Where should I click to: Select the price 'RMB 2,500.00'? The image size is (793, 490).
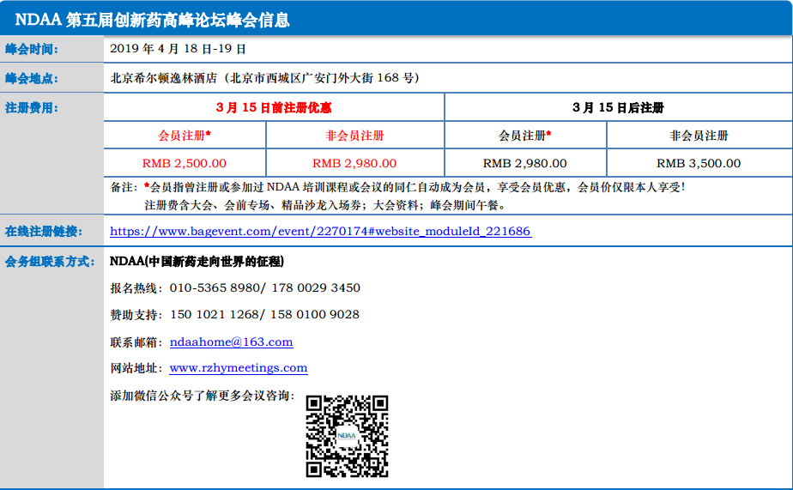click(184, 163)
